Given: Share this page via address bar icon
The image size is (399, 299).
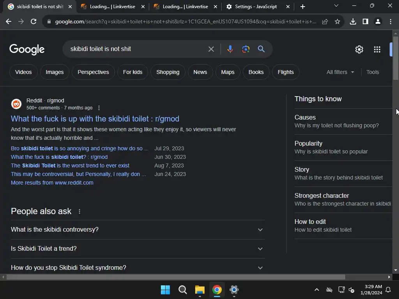Looking at the screenshot, I should pos(325,22).
